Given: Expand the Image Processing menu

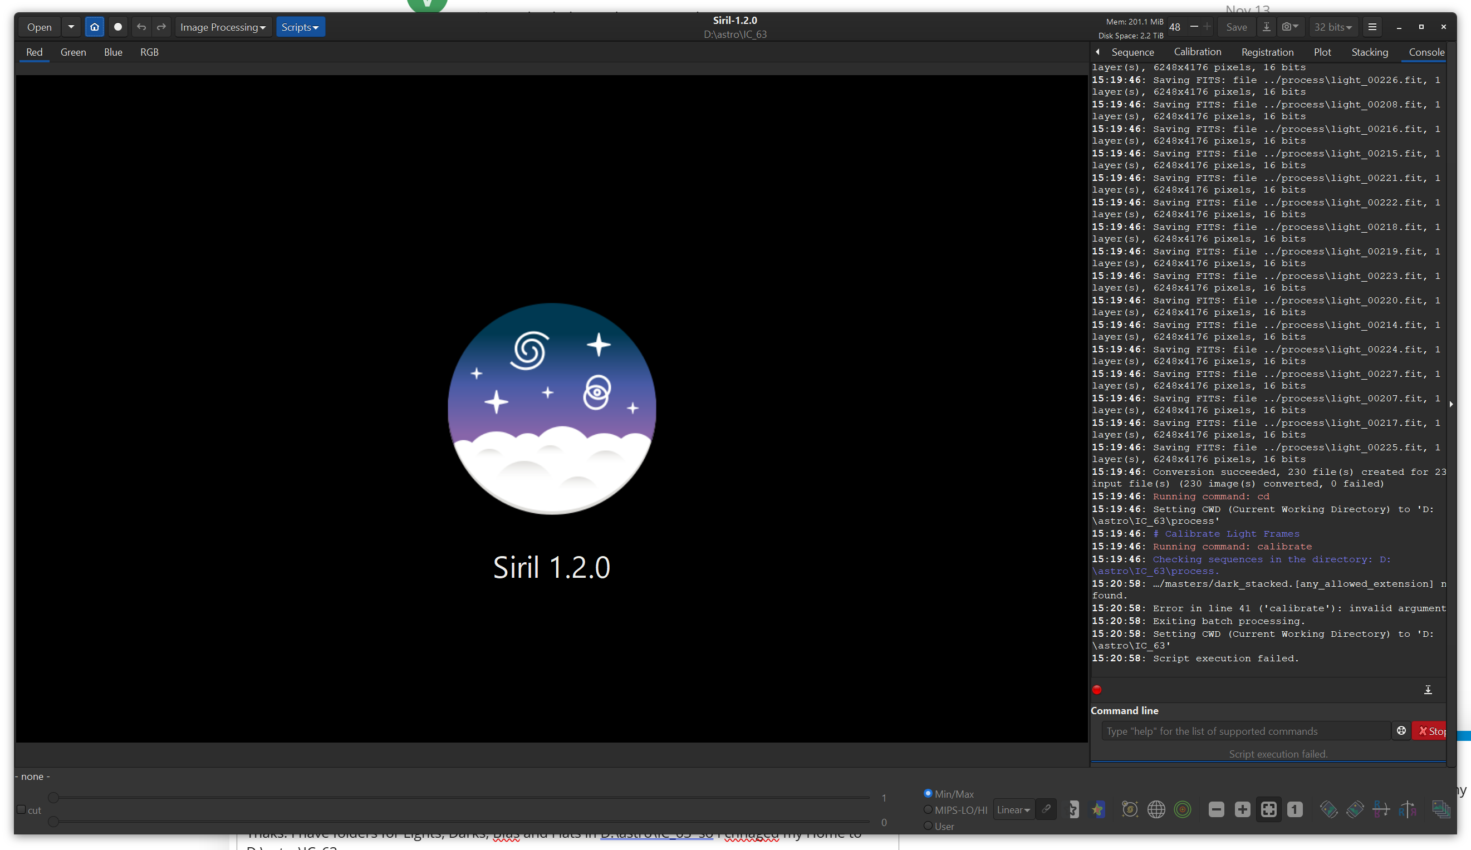Looking at the screenshot, I should click(x=222, y=27).
